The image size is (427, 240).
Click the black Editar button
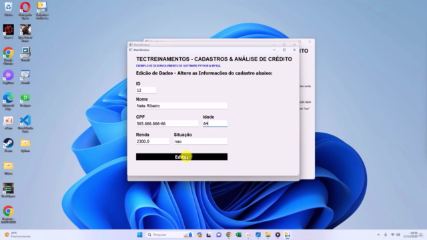[x=181, y=157]
